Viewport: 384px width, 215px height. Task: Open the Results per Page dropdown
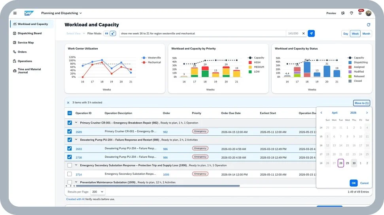[98, 192]
